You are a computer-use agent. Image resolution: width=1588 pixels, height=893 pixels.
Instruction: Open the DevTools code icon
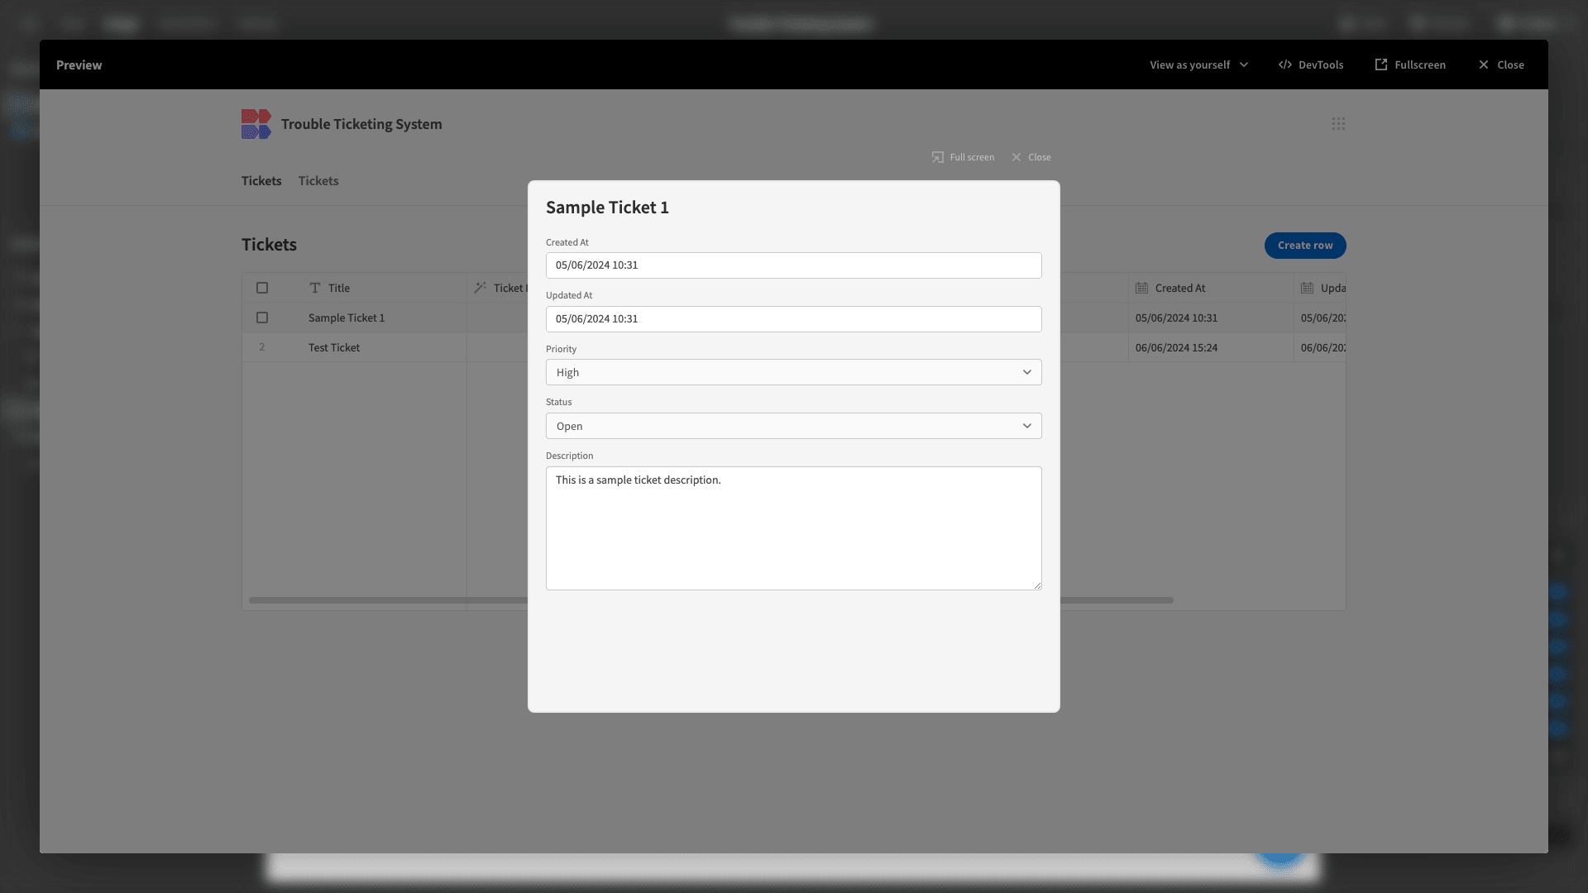(1284, 64)
